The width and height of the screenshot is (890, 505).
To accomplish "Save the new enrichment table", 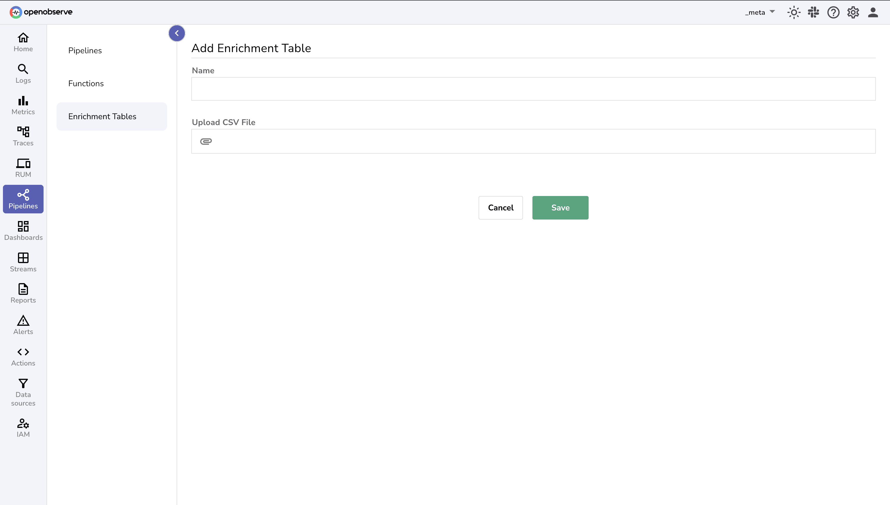I will (x=560, y=207).
